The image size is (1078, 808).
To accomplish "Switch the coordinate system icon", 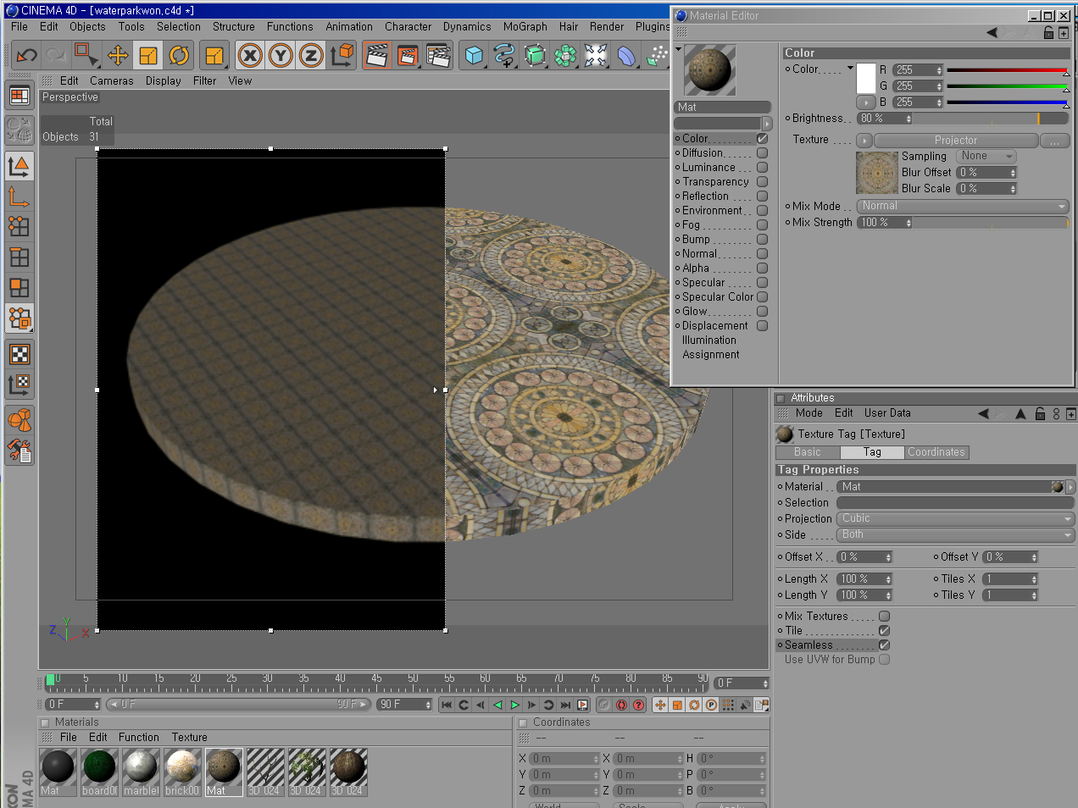I will tap(342, 56).
